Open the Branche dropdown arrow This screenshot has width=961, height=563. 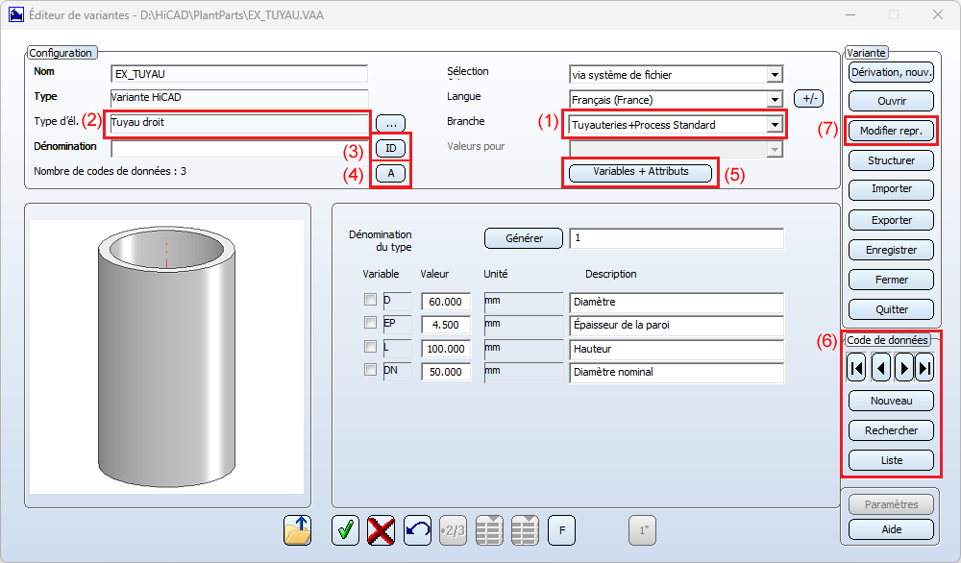coord(774,125)
